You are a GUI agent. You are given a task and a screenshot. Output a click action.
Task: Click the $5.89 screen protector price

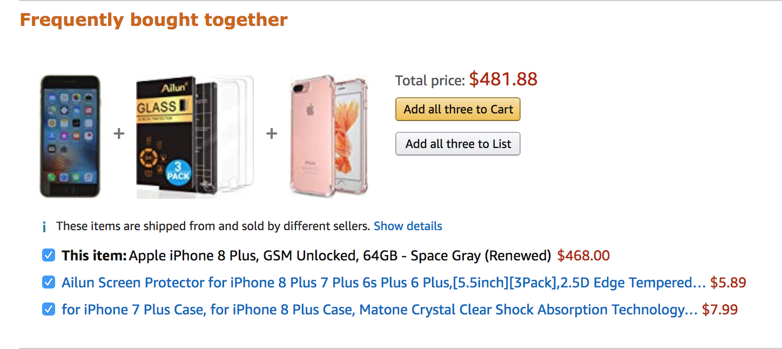click(728, 283)
